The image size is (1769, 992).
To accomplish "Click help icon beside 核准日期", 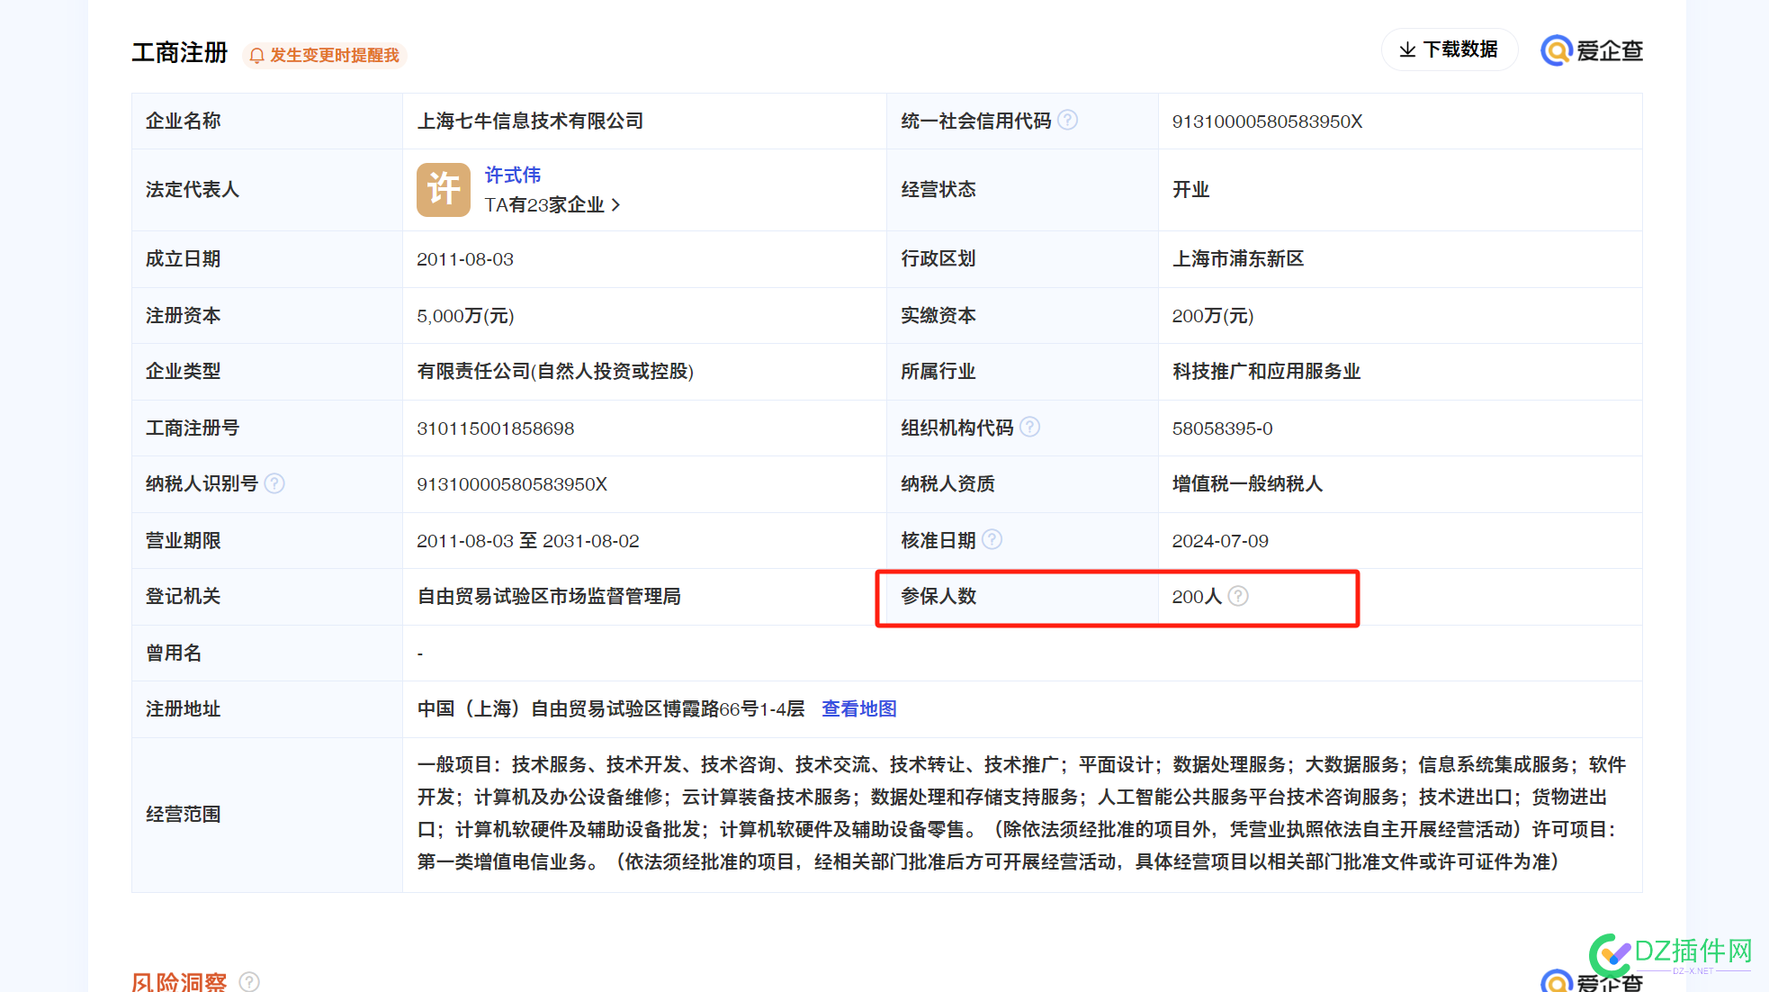I will tap(992, 539).
